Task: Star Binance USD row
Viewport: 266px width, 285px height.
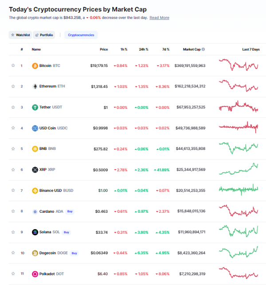Action: click(13, 190)
